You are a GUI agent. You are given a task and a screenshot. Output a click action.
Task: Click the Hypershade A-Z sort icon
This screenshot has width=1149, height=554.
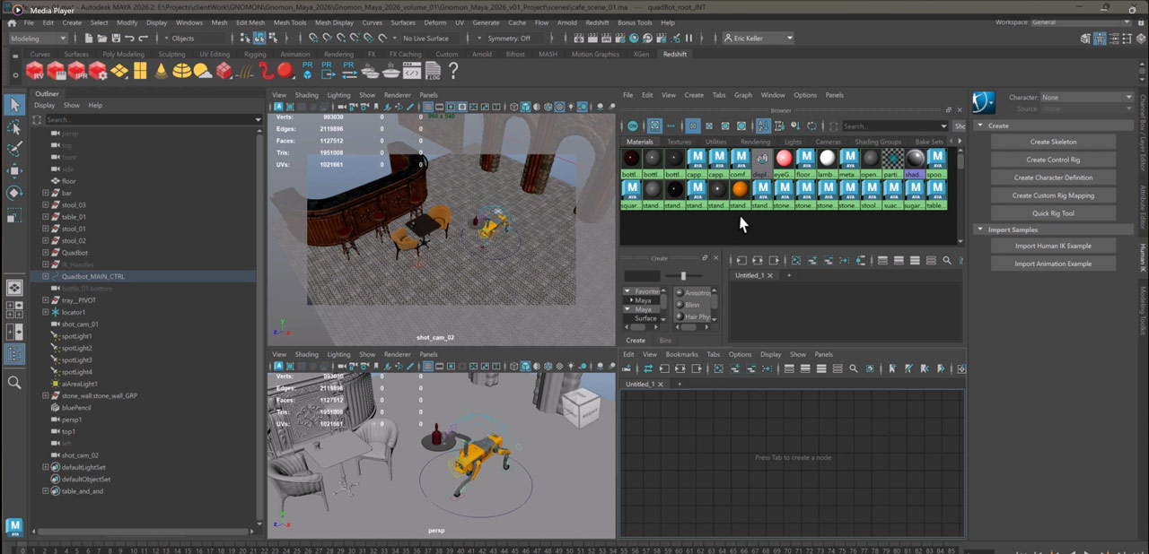click(x=763, y=126)
